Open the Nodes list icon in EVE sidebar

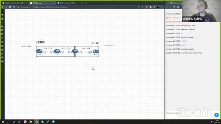tap(2, 19)
